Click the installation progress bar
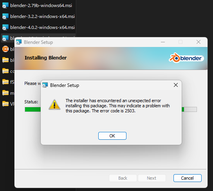 [x=111, y=109]
